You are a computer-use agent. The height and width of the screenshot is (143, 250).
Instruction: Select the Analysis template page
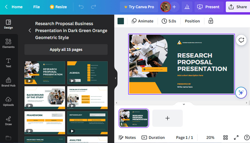coord(87,140)
